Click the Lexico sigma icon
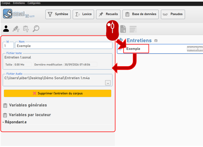Screen dimensions: 203x147 [x=77, y=14]
